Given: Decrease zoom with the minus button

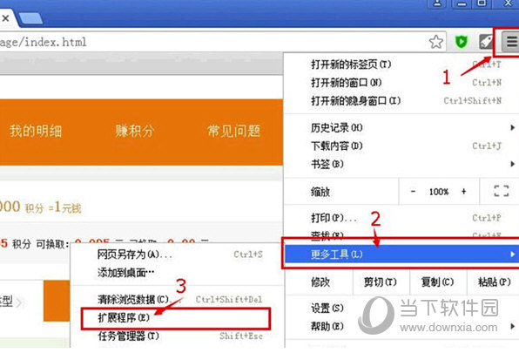Looking at the screenshot, I should 413,192.
